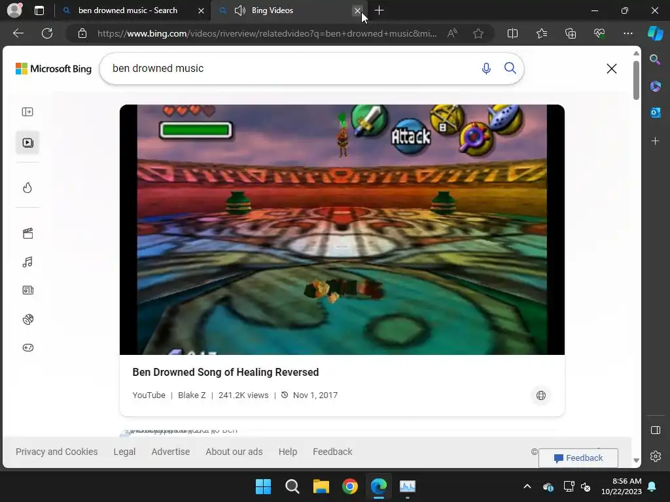Open the Edge sidebar Search icon
670x502 pixels.
pyautogui.click(x=655, y=59)
